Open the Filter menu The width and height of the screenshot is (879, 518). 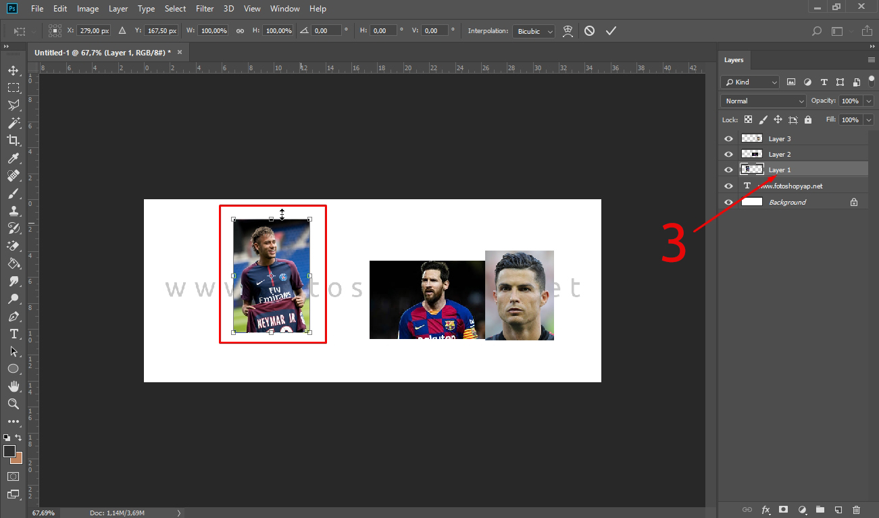[205, 9]
